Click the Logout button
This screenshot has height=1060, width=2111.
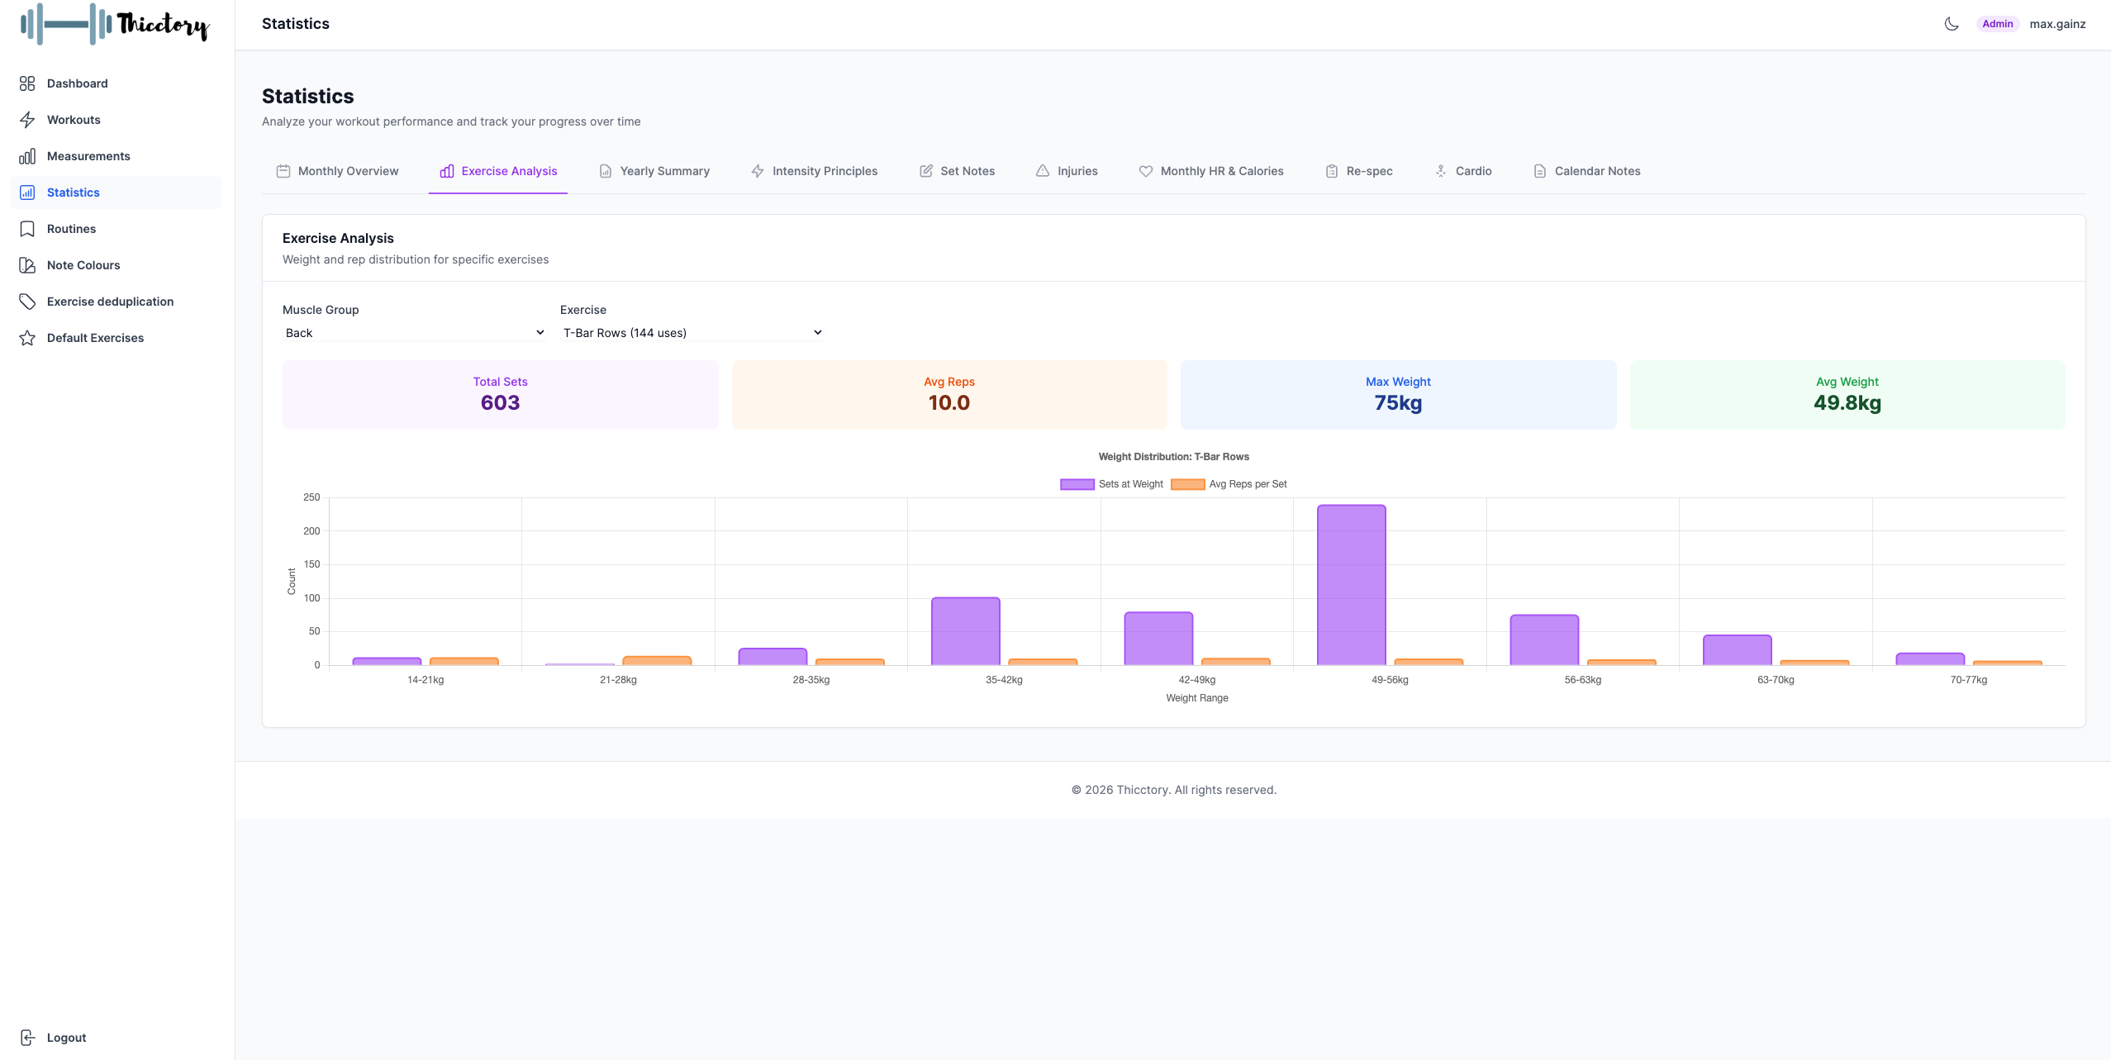pyautogui.click(x=65, y=1037)
